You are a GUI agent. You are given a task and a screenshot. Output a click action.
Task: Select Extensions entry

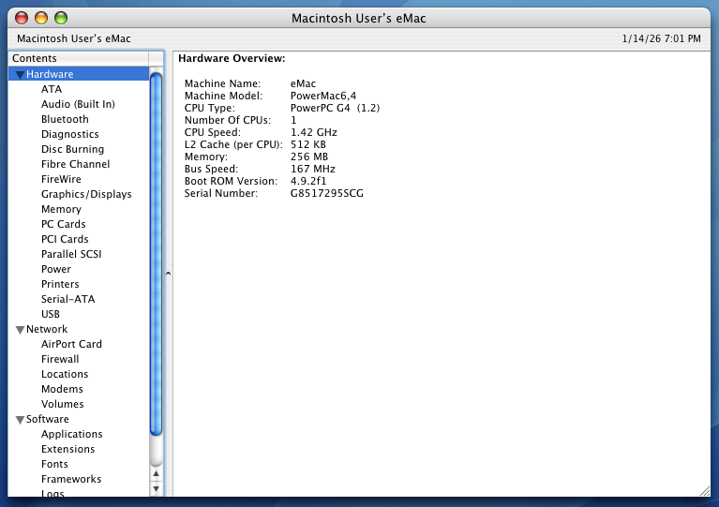(x=67, y=449)
